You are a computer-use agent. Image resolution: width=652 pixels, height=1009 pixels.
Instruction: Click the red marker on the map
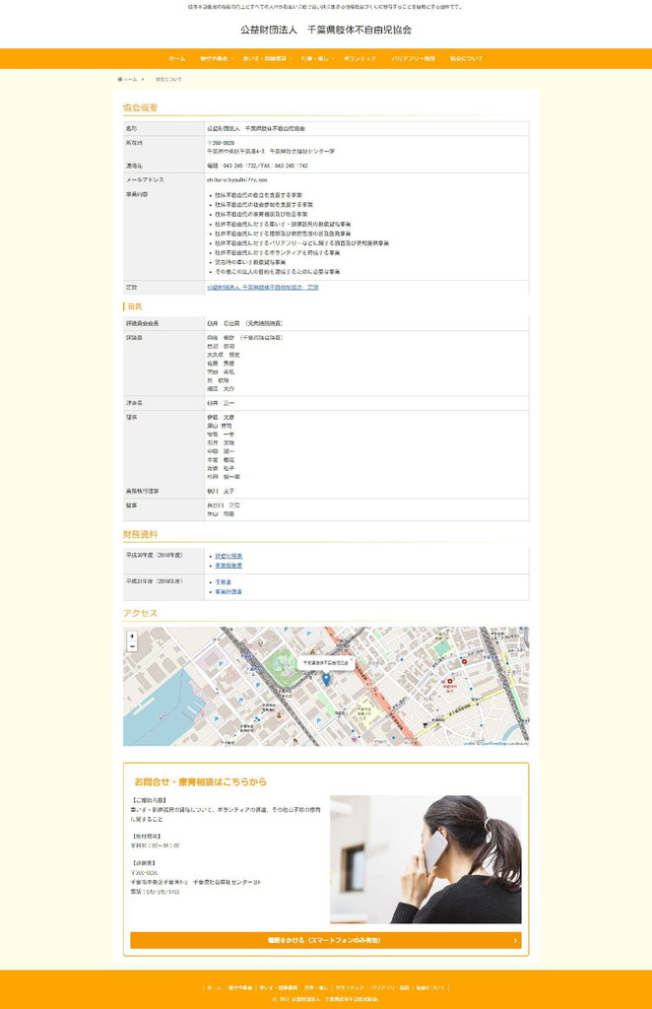coord(451,682)
